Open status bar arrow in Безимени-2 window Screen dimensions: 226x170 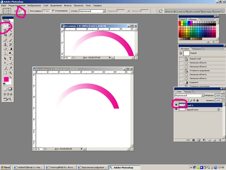pos(82,149)
